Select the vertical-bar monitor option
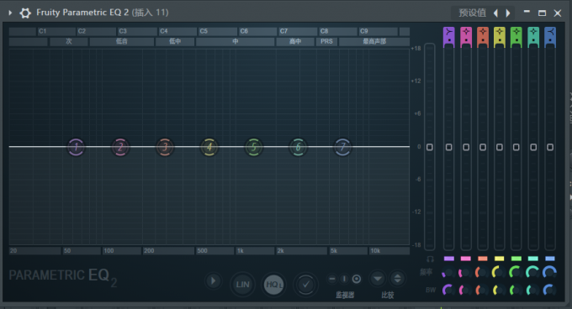The image size is (572, 309). tap(344, 279)
